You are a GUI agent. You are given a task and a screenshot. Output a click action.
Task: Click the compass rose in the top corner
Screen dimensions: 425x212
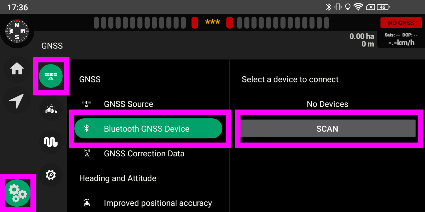(x=17, y=31)
